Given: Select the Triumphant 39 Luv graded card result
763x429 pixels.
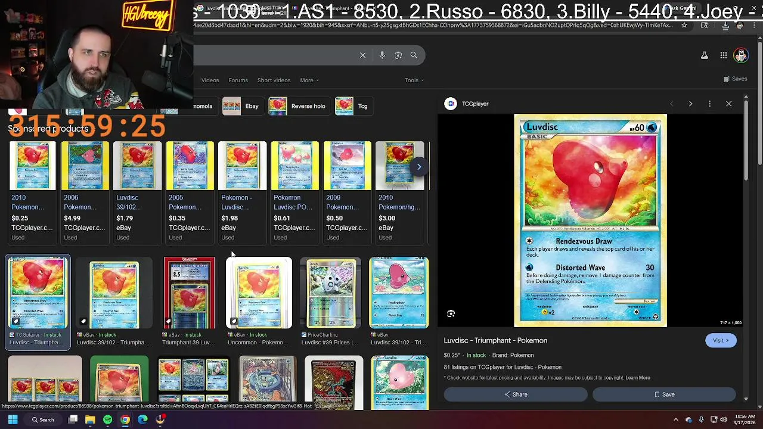Looking at the screenshot, I should 189,302.
